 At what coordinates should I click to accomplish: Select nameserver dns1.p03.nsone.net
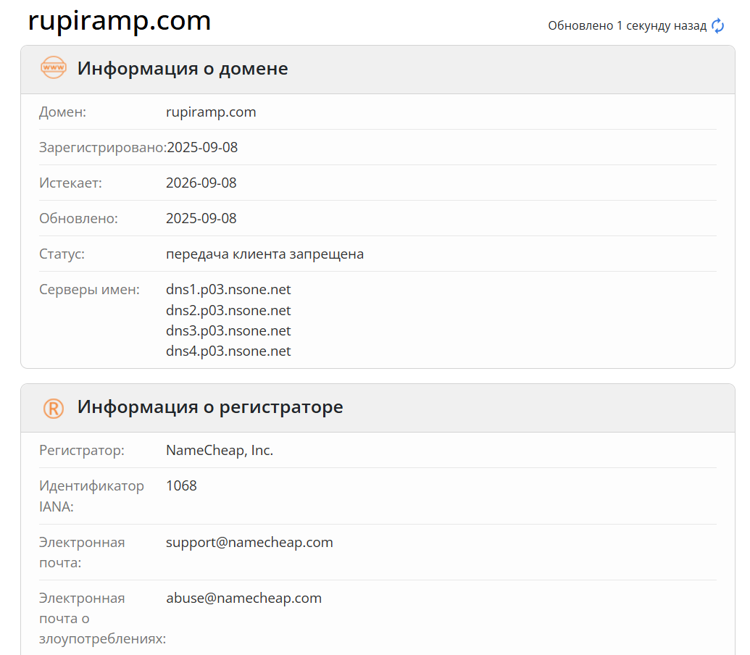[228, 289]
